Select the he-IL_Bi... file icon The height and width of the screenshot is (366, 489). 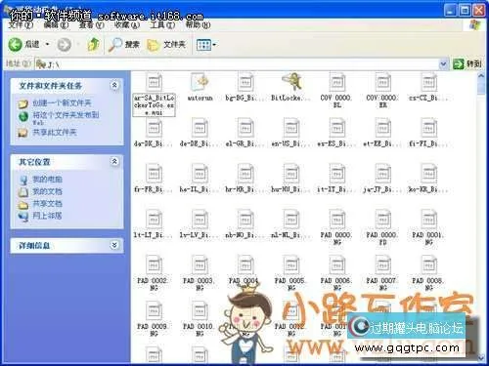click(200, 174)
